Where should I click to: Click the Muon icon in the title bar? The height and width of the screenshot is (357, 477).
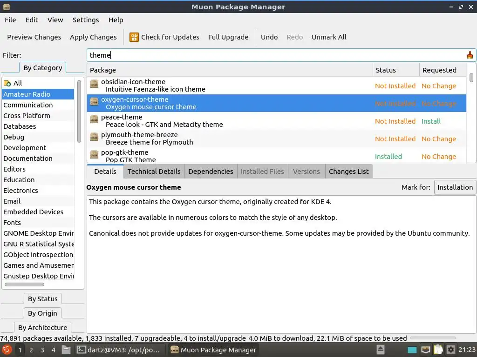[x=6, y=7]
